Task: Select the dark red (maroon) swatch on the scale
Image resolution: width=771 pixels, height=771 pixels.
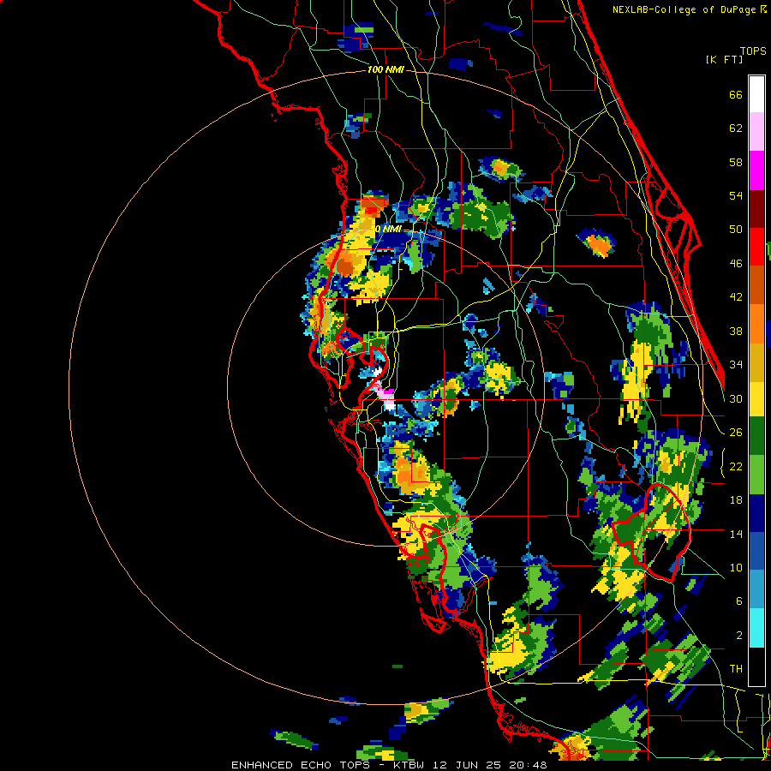Action: tap(756, 209)
